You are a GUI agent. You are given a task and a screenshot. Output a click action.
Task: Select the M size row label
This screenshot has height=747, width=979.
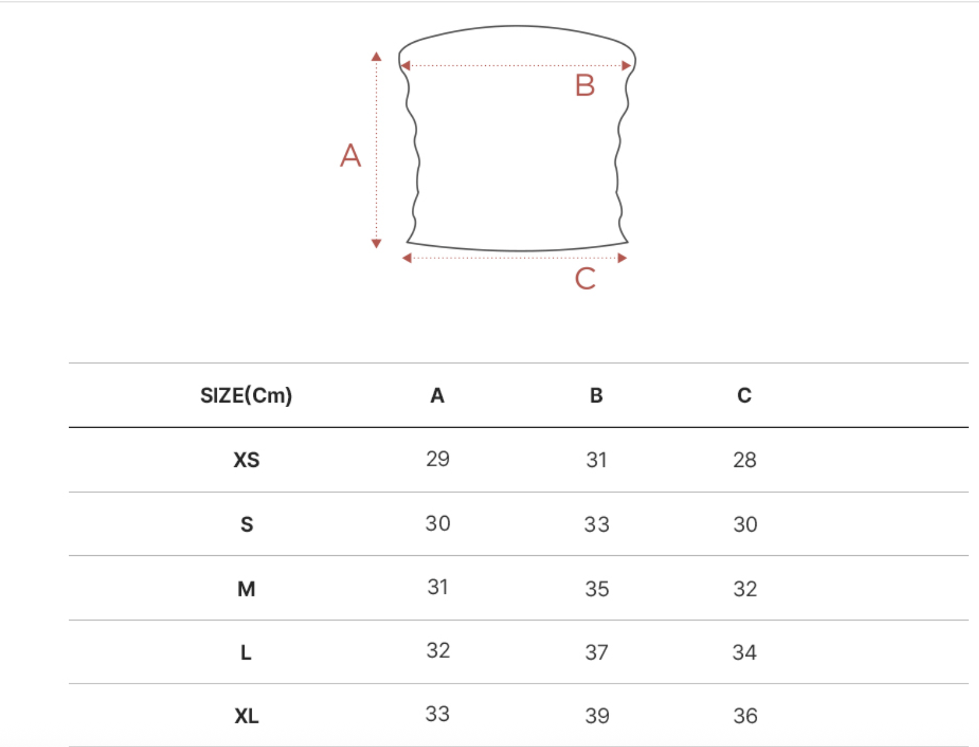pos(247,589)
